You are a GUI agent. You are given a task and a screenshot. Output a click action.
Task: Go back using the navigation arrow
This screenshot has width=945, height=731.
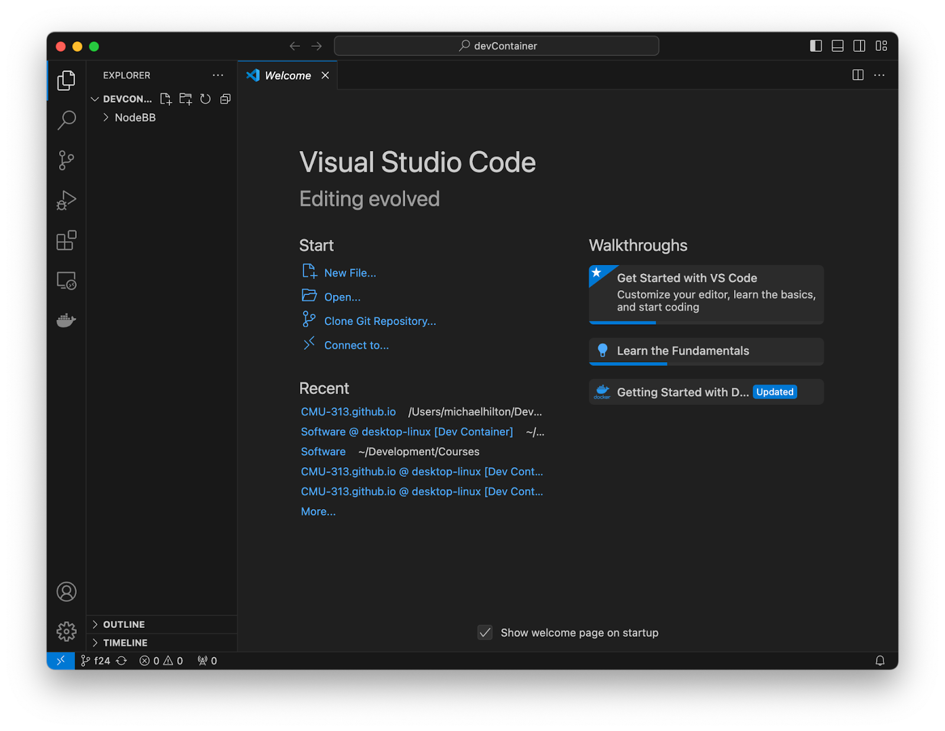(x=295, y=46)
